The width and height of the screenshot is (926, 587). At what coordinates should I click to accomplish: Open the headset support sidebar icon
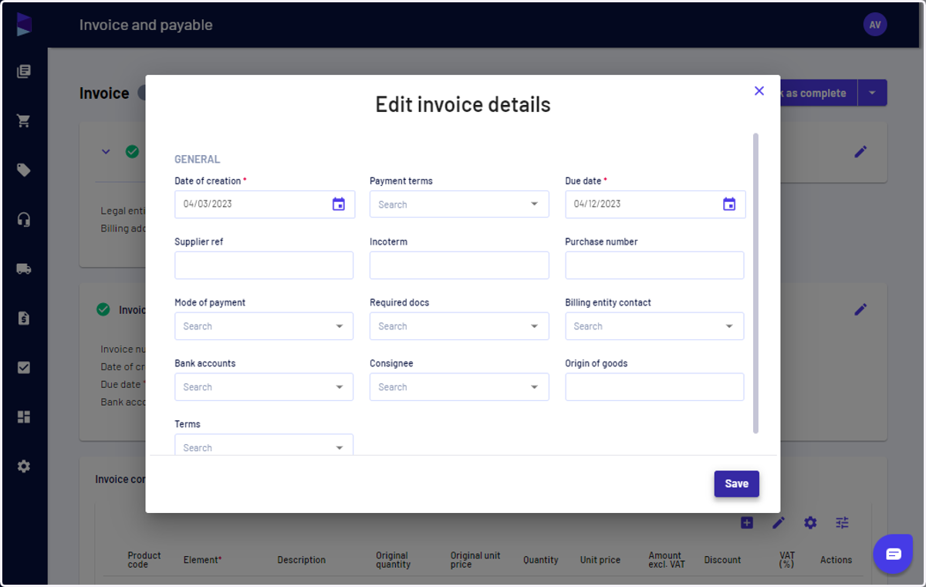click(x=24, y=220)
